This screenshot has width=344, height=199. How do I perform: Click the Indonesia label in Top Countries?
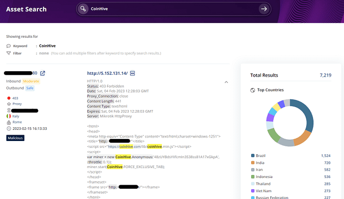coord(264,176)
